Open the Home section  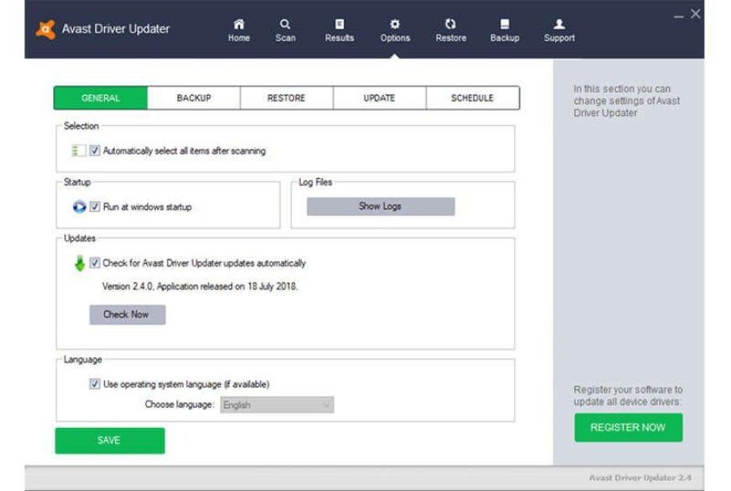click(x=239, y=30)
